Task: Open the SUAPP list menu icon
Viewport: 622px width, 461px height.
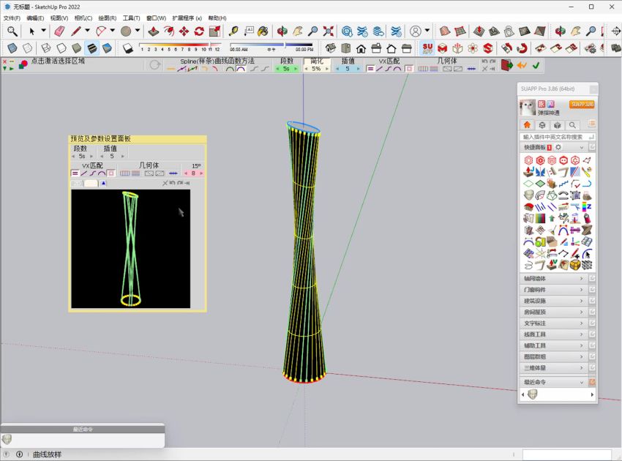Action: coord(592,124)
